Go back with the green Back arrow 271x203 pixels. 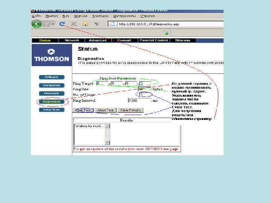pos(37,24)
